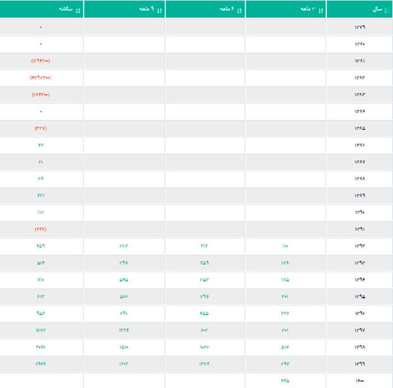This screenshot has width=393, height=388.
Task: Select the year cell ۱۳۷۹ in first row
Action: click(359, 27)
